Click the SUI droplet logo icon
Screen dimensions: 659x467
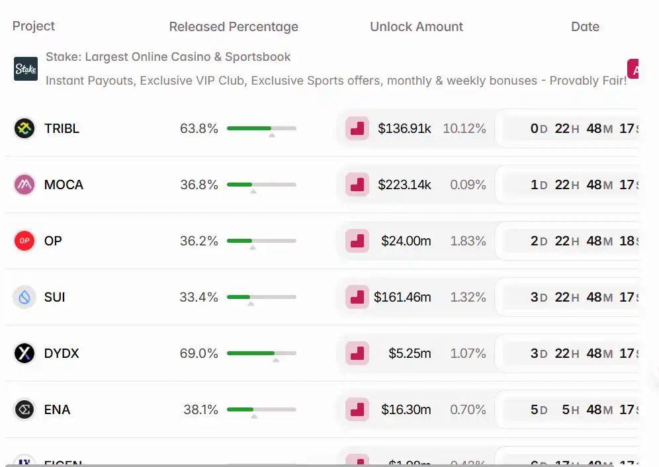click(x=24, y=297)
